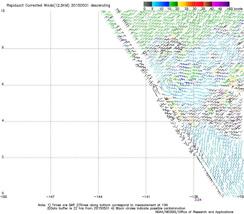The width and height of the screenshot is (244, 214).
Task: Click the '25' label under the color bar
Action: pos(186,9)
